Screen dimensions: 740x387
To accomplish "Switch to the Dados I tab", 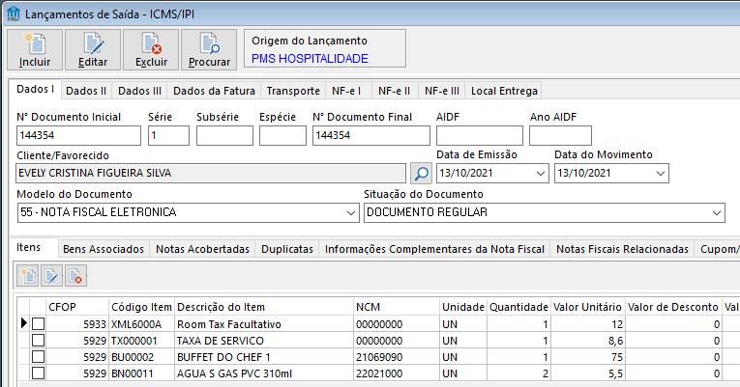I will [35, 90].
